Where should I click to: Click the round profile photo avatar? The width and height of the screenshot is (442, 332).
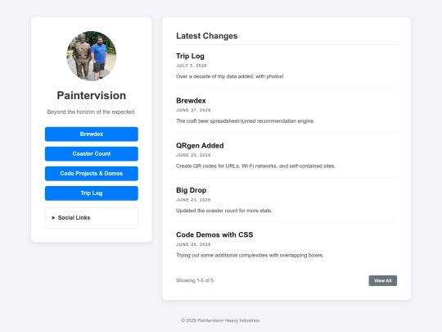[x=92, y=56]
